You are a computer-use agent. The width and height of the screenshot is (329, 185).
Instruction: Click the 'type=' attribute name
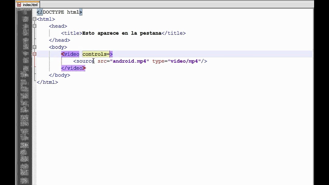[x=160, y=61]
